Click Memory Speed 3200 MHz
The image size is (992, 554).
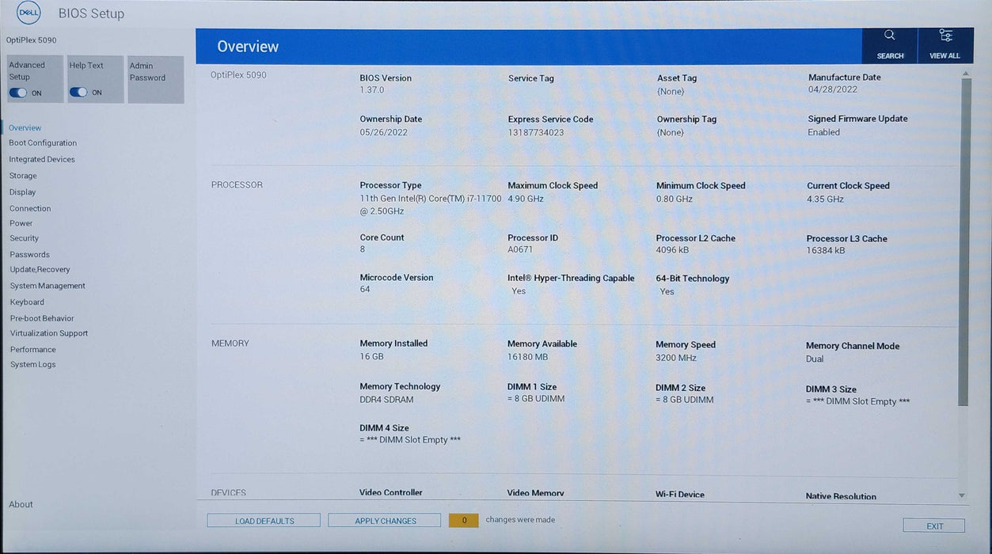click(676, 358)
